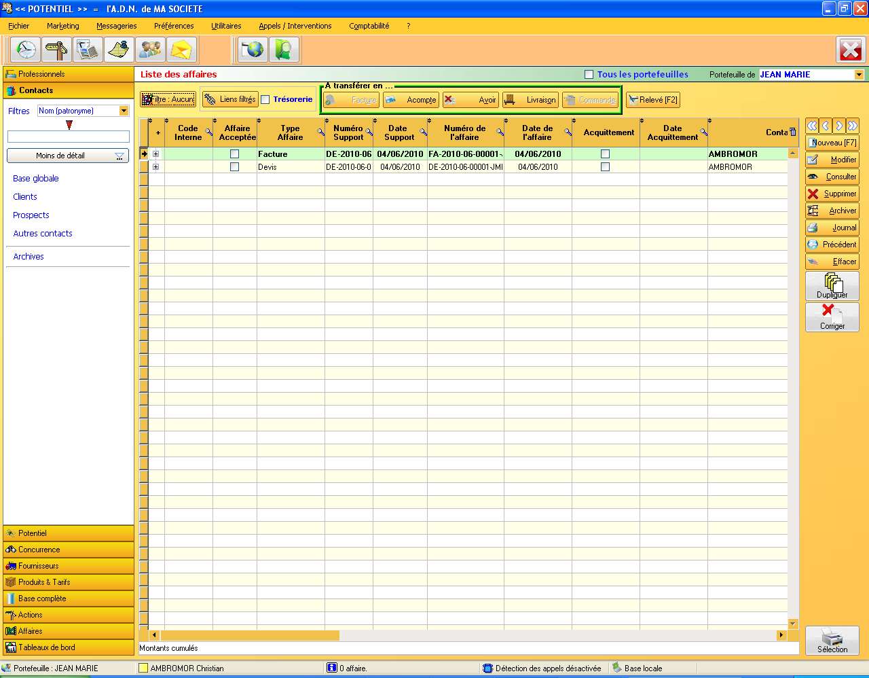
Task: Go to next record with single-right arrow
Action: [839, 126]
